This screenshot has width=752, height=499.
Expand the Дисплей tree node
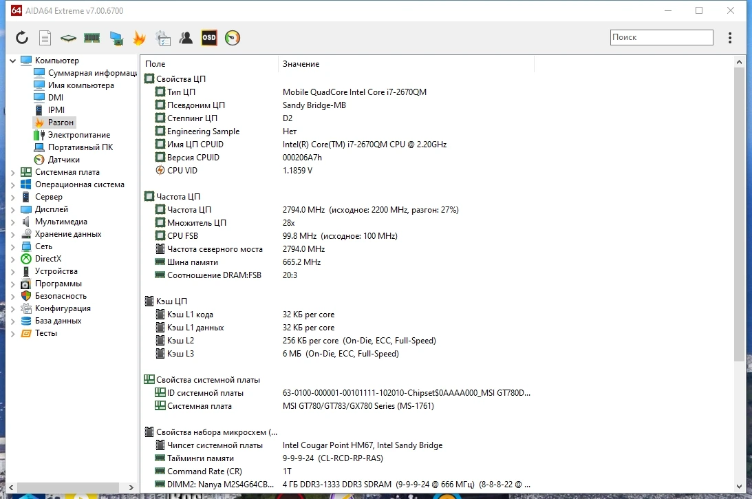(x=13, y=210)
